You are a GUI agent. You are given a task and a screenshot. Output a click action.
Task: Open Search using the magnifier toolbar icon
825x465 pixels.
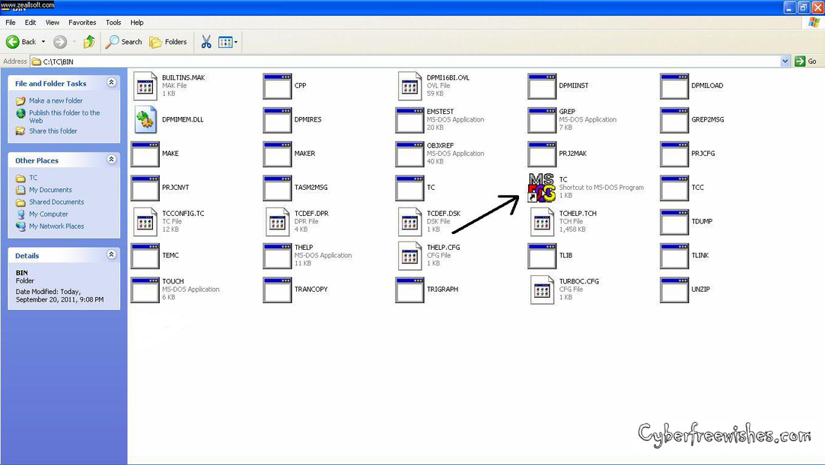pos(112,41)
